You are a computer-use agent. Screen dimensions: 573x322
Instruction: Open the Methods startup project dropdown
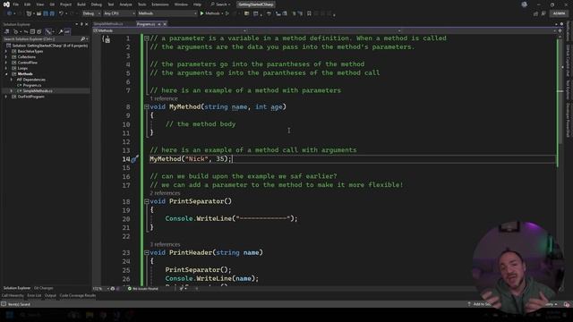(167, 13)
